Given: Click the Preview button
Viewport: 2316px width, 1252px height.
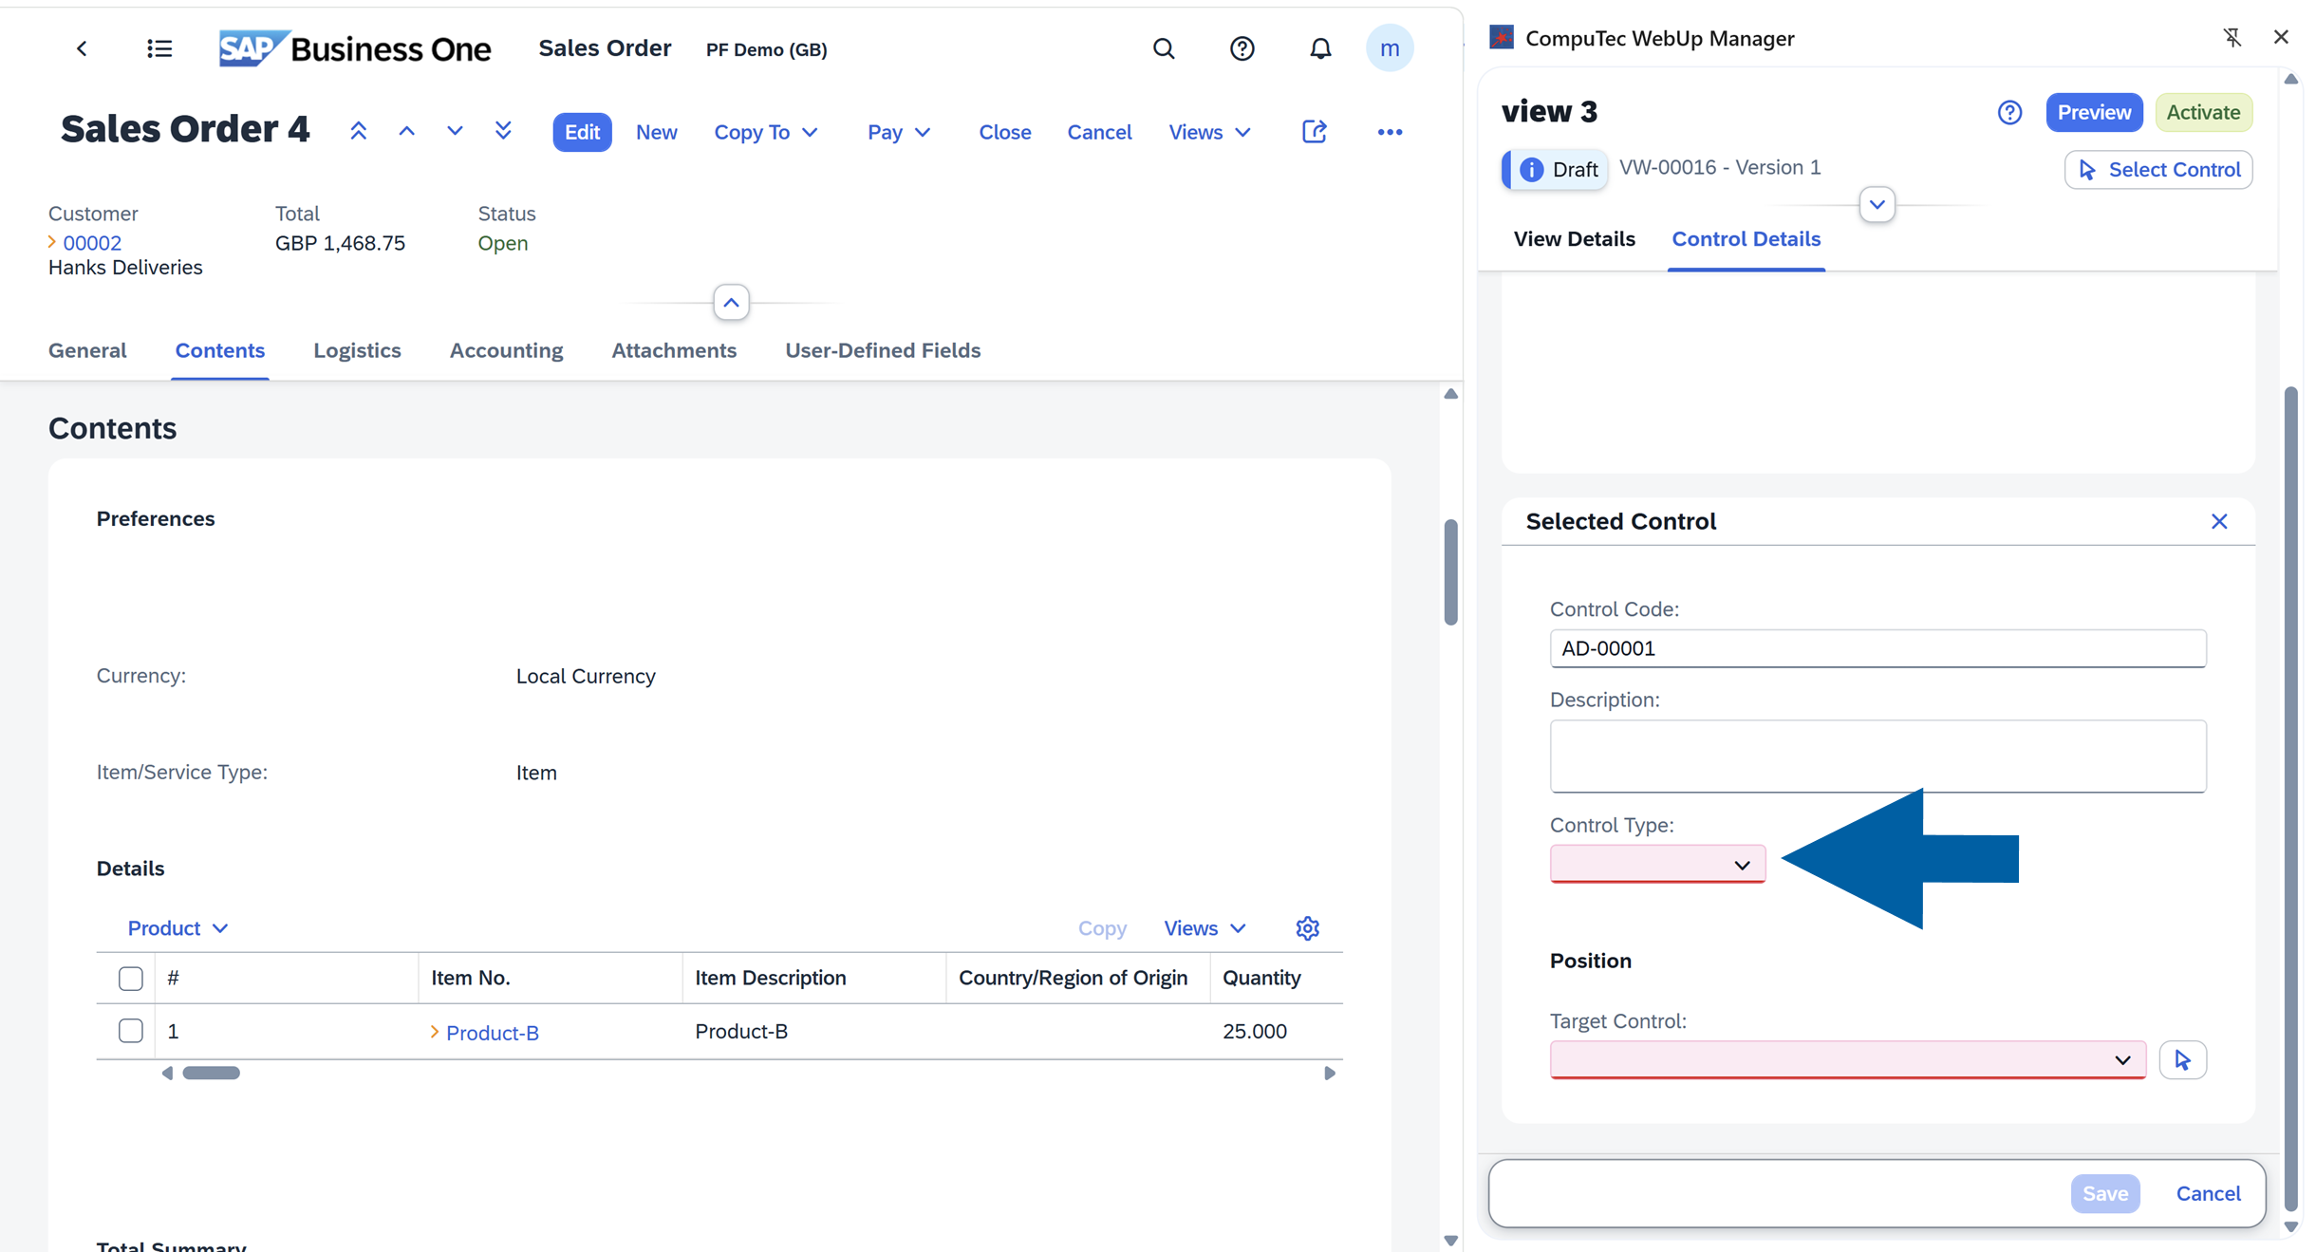Looking at the screenshot, I should tap(2094, 112).
